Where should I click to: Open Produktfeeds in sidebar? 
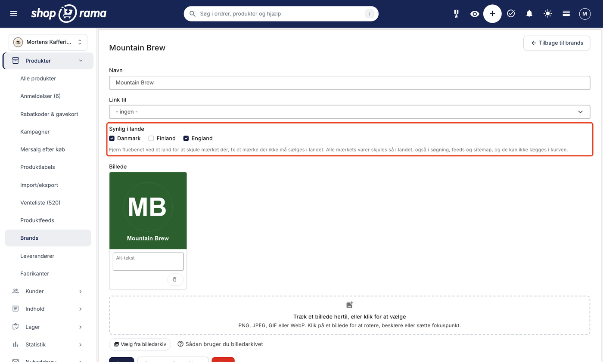(37, 220)
